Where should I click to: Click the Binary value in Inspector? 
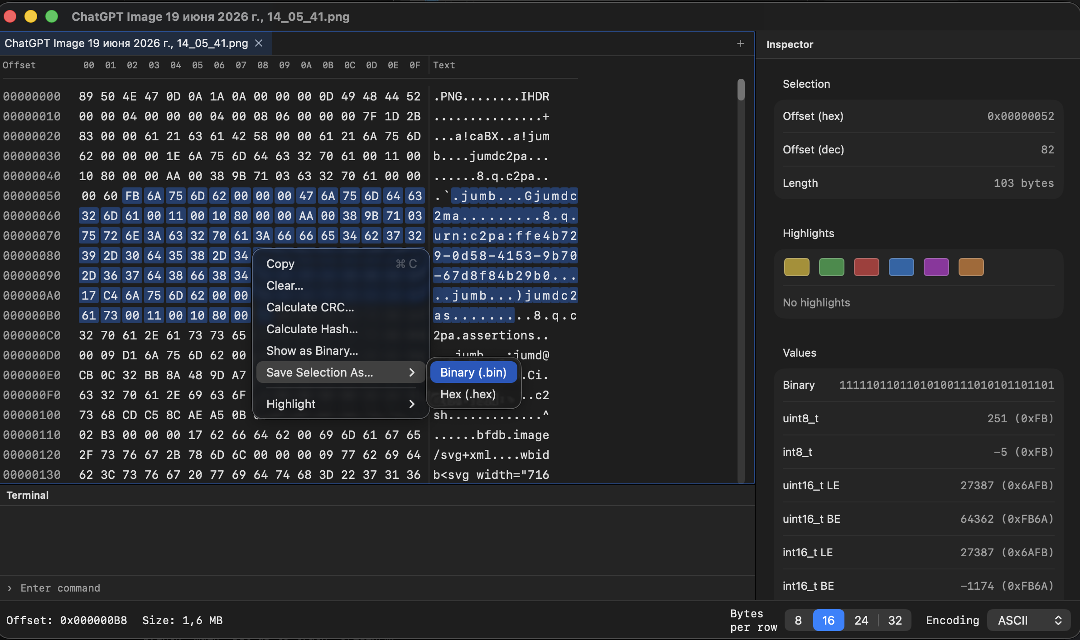[x=946, y=385]
